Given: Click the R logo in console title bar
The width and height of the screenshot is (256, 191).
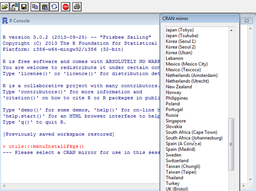Looking at the screenshot, I should click(x=5, y=20).
